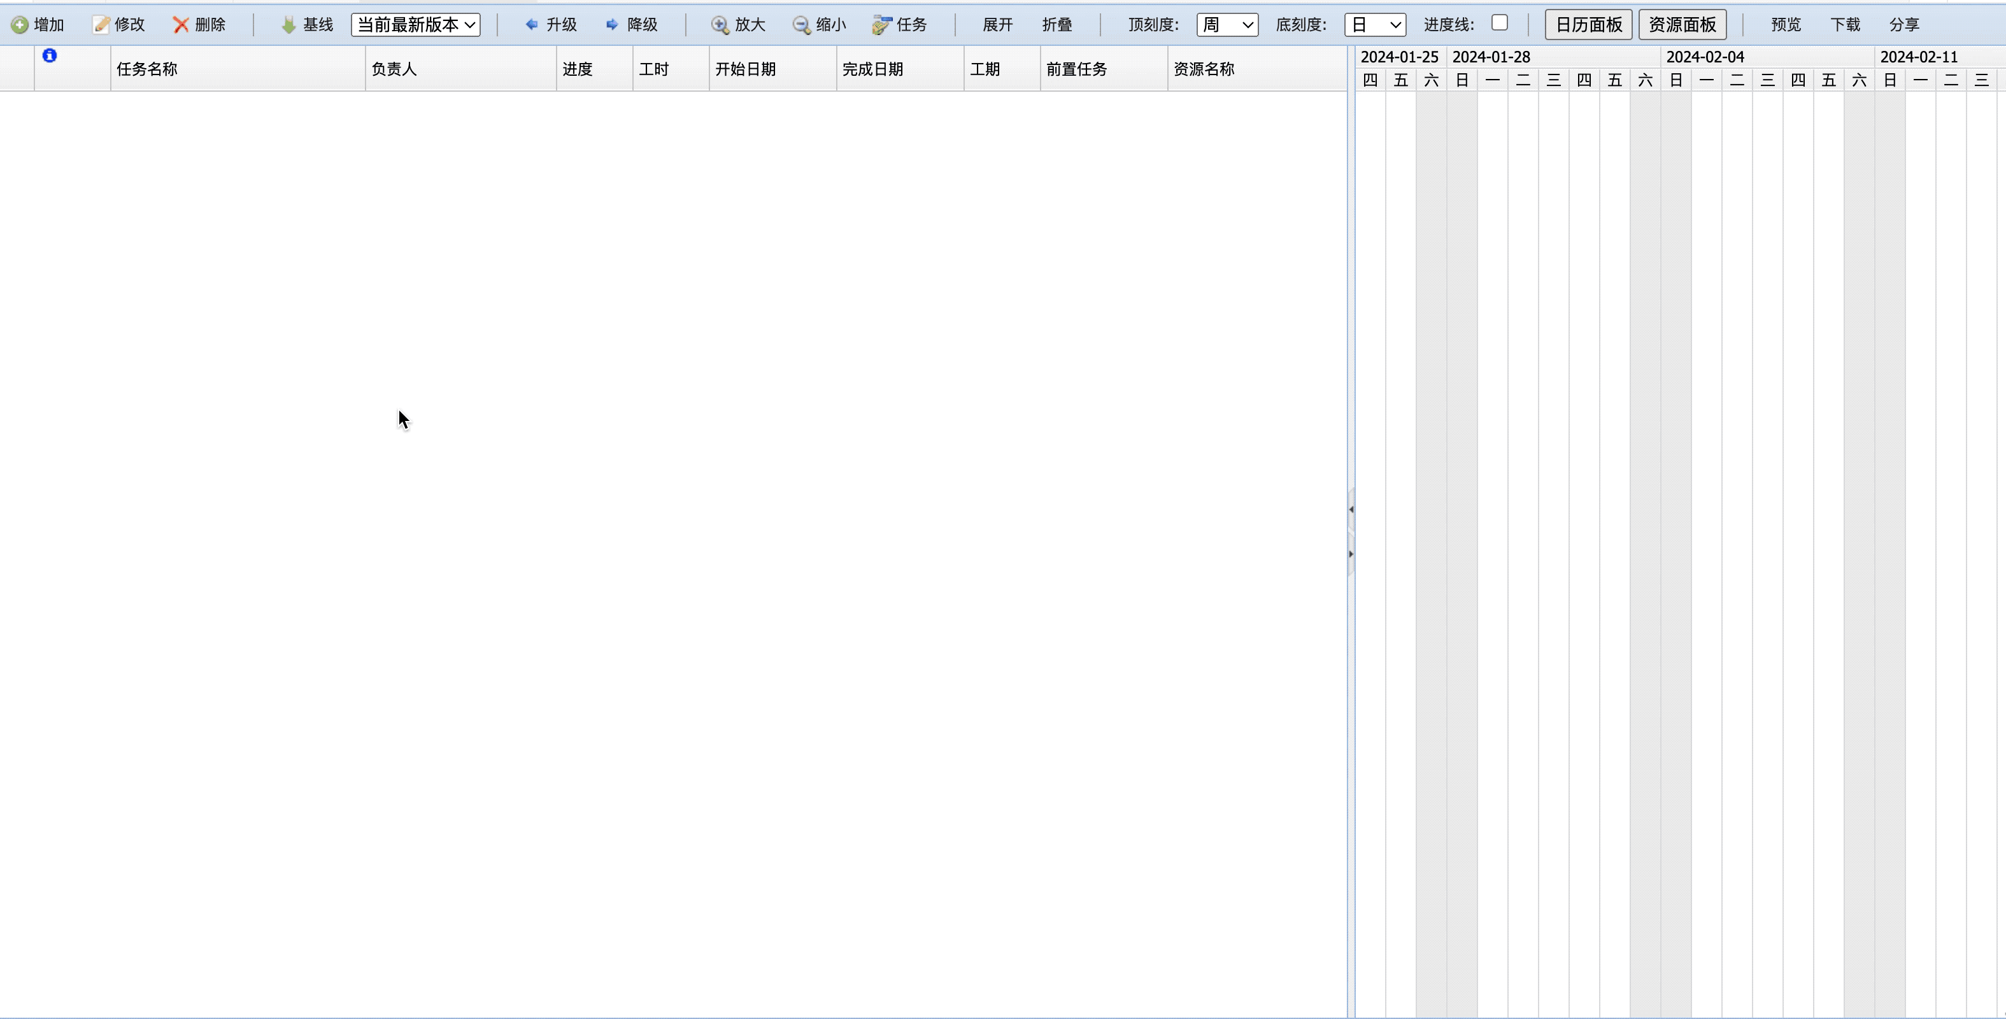The width and height of the screenshot is (2006, 1019).
Task: Drag the Gantt chart divider scrollbar
Action: tap(1353, 531)
